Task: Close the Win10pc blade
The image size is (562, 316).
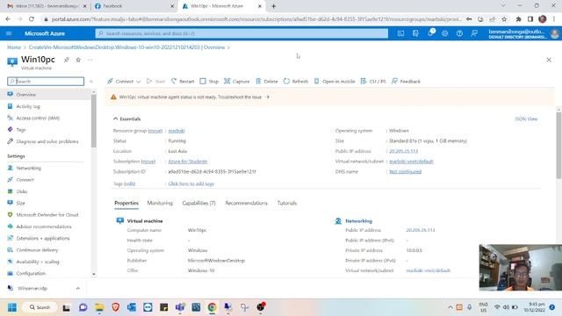Action: coord(549,60)
